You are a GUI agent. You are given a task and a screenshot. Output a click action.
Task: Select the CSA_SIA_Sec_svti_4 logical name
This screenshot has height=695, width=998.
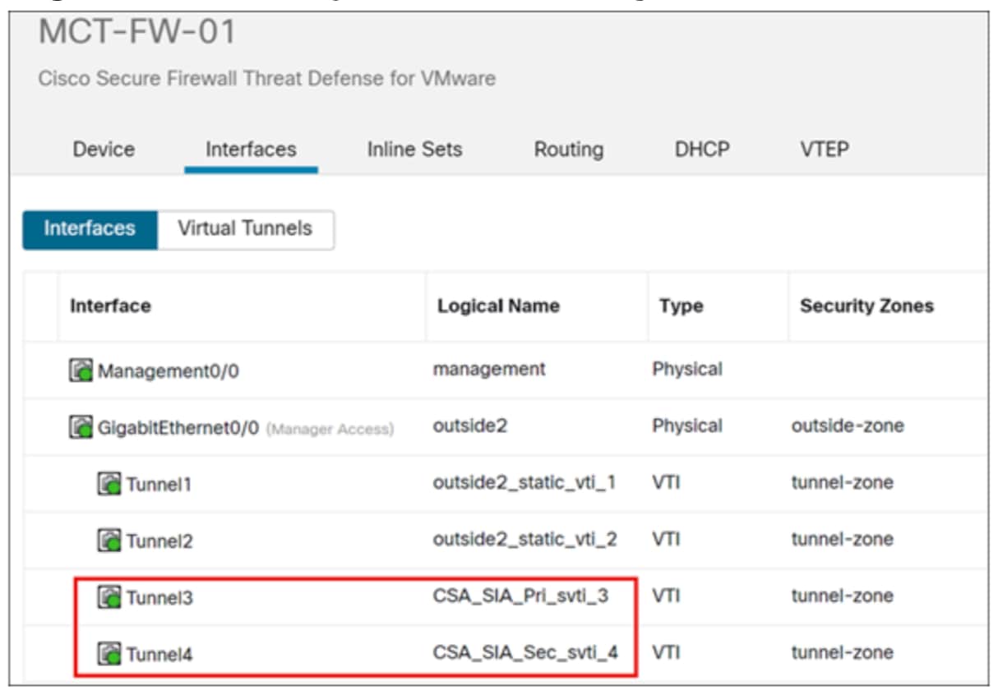coord(524,653)
